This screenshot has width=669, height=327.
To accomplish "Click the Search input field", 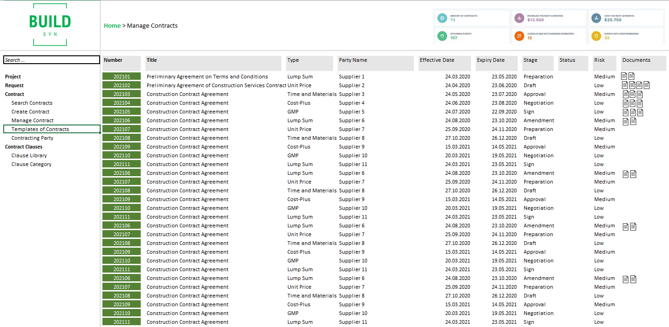I will coord(51,60).
